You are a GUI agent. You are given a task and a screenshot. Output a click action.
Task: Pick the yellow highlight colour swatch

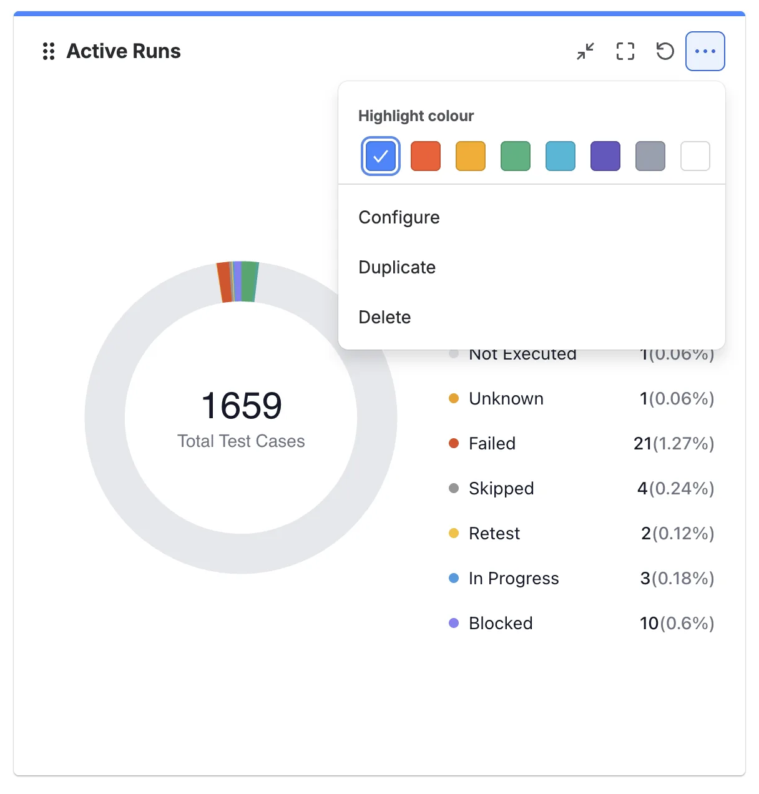[x=471, y=156]
